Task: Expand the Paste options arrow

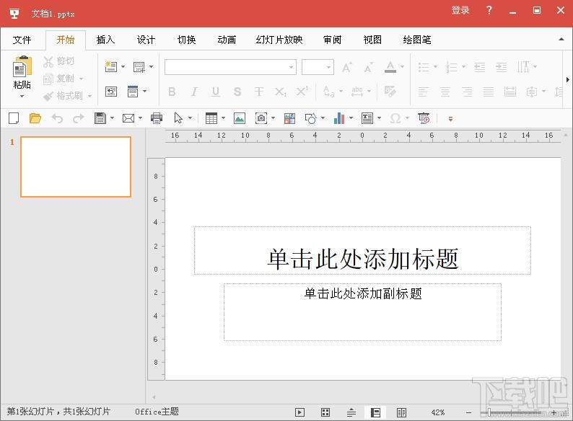Action: click(x=22, y=97)
